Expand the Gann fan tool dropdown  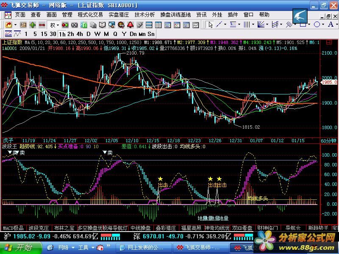point(267,25)
